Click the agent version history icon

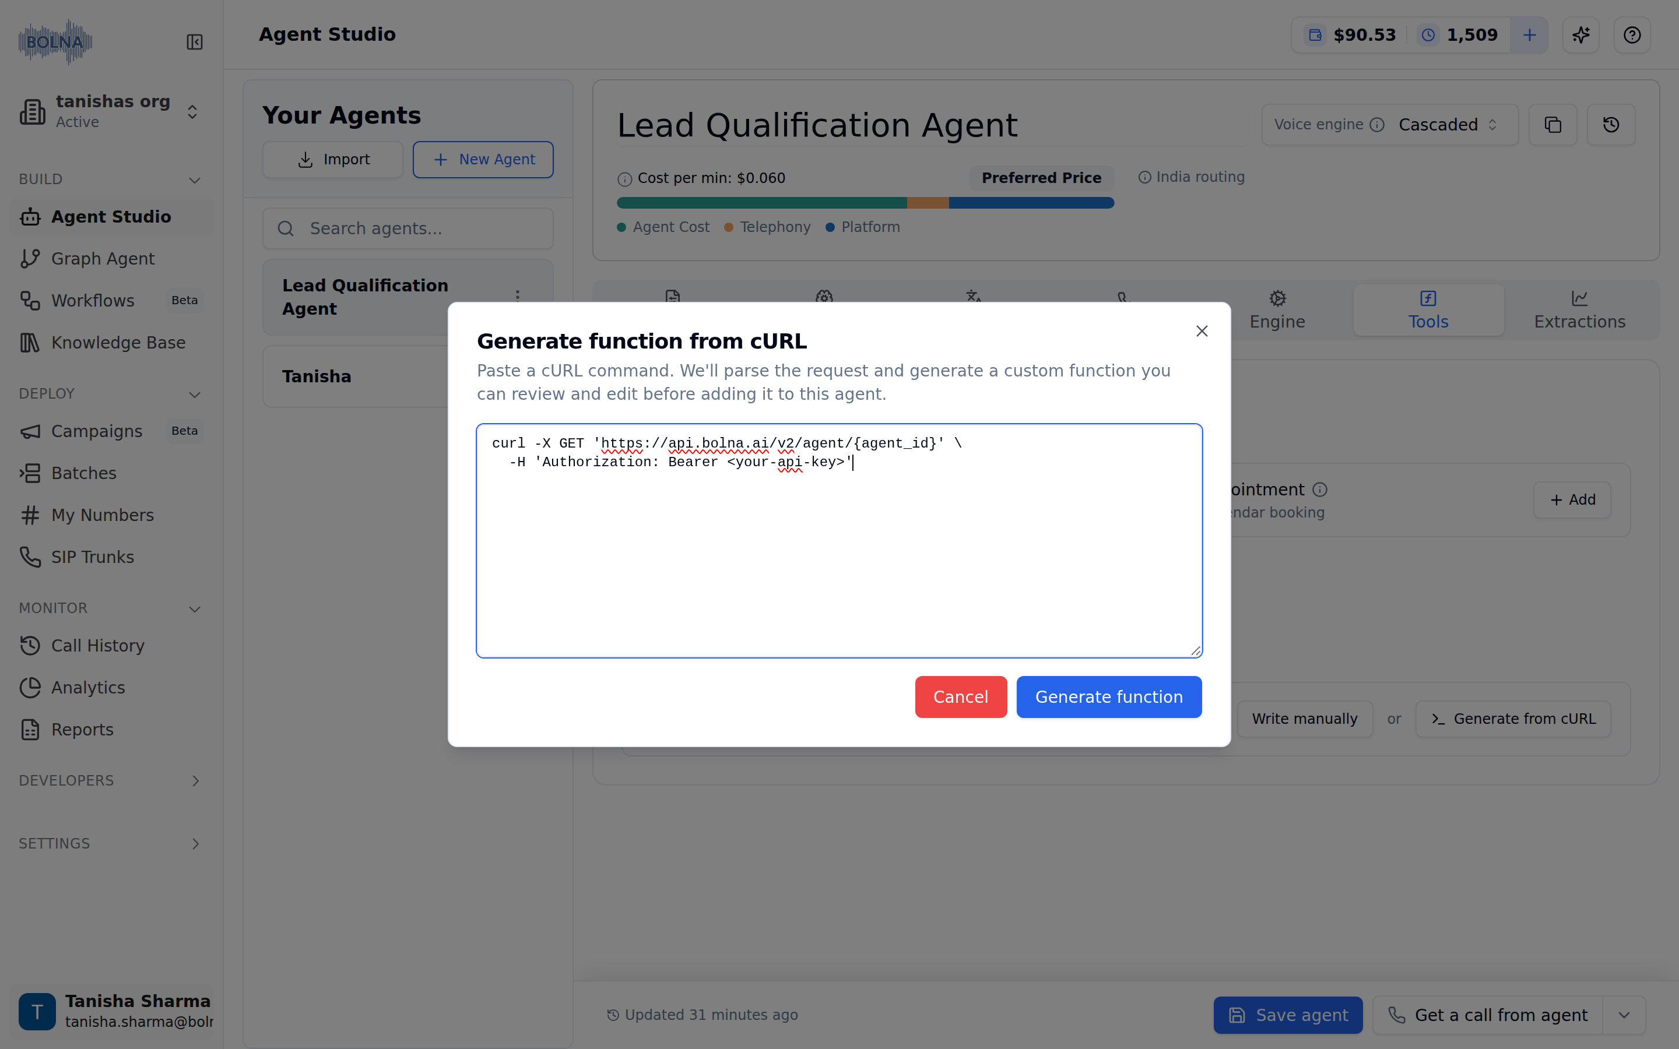click(x=1611, y=125)
